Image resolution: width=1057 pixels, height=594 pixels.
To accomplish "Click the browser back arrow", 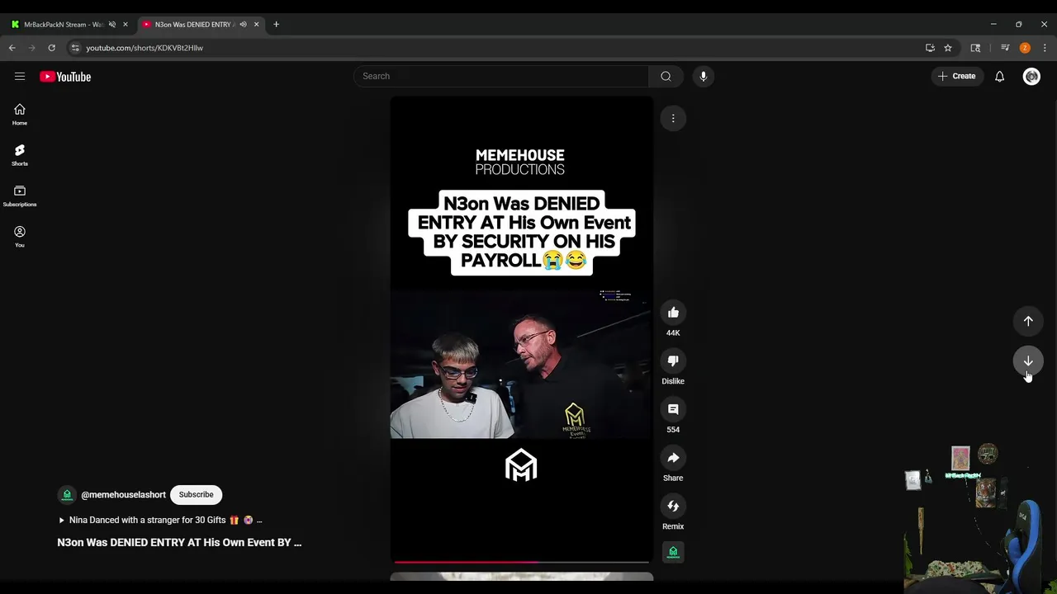I will [x=12, y=48].
